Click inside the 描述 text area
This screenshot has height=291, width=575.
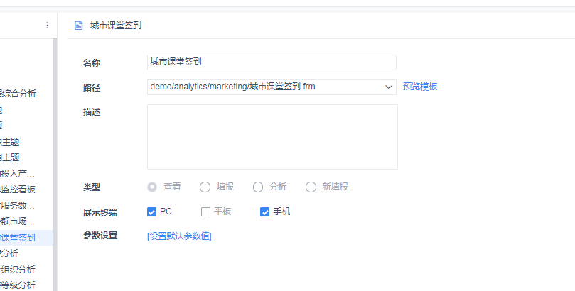(x=272, y=137)
